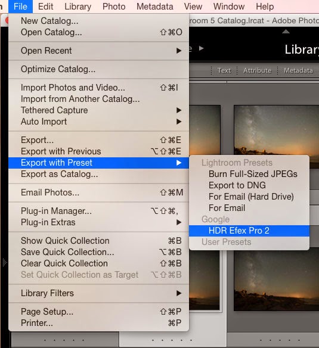Image resolution: width=319 pixels, height=348 pixels.
Task: Open the Help menu
Action: click(265, 7)
